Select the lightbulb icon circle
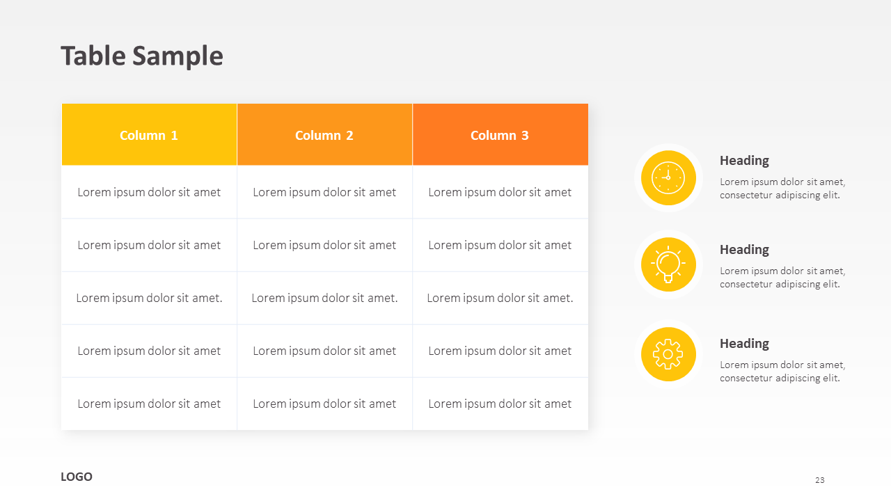This screenshot has width=891, height=501. coord(668,264)
